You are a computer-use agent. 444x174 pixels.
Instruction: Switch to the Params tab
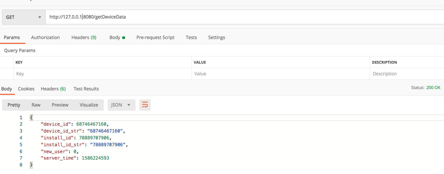pyautogui.click(x=12, y=37)
